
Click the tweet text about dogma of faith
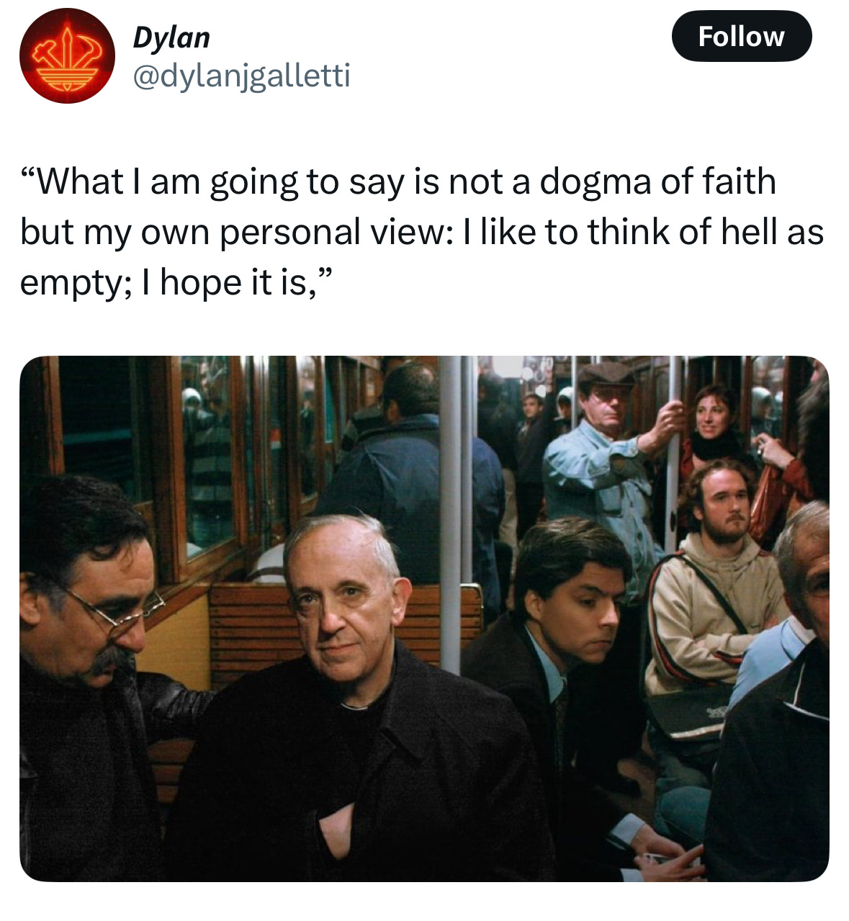click(421, 232)
